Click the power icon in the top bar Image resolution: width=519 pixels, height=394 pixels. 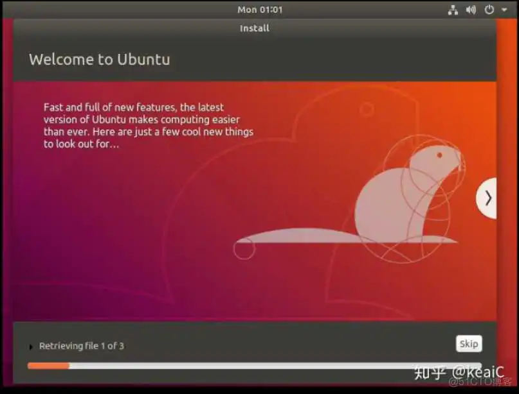click(489, 10)
